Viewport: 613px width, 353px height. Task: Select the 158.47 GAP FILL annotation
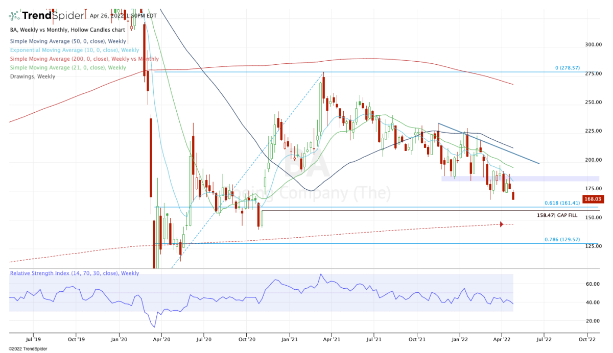(x=558, y=216)
